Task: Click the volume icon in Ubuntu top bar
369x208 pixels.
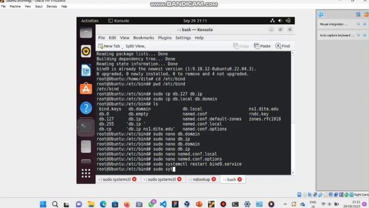Action: [280, 21]
